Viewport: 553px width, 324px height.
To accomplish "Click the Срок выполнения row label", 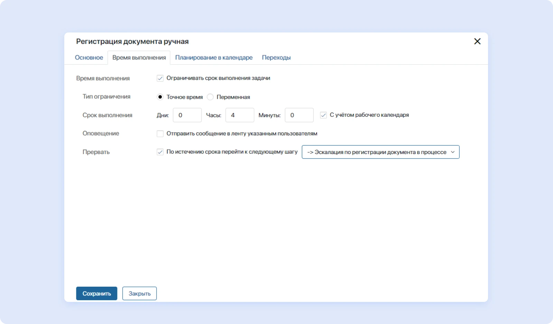I will [107, 115].
